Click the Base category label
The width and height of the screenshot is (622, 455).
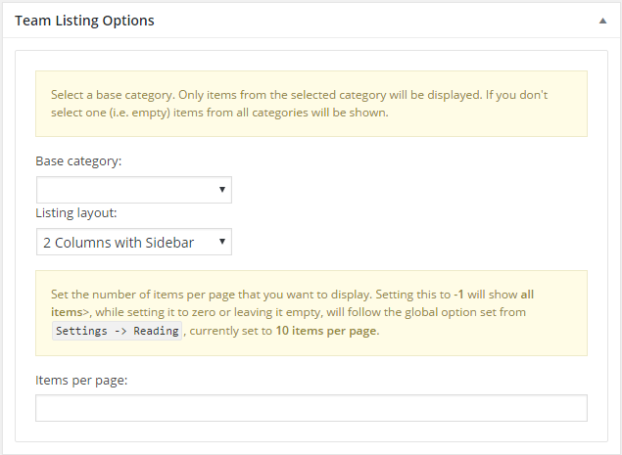pos(78,161)
